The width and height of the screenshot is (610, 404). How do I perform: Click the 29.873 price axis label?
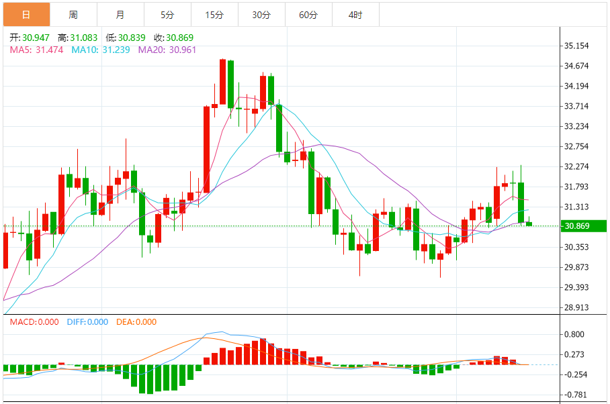click(576, 267)
